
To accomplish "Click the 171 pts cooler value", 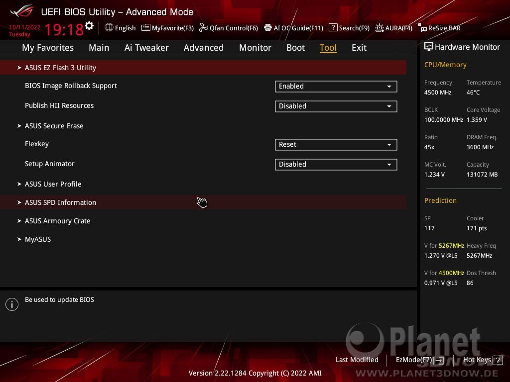I will pos(477,228).
